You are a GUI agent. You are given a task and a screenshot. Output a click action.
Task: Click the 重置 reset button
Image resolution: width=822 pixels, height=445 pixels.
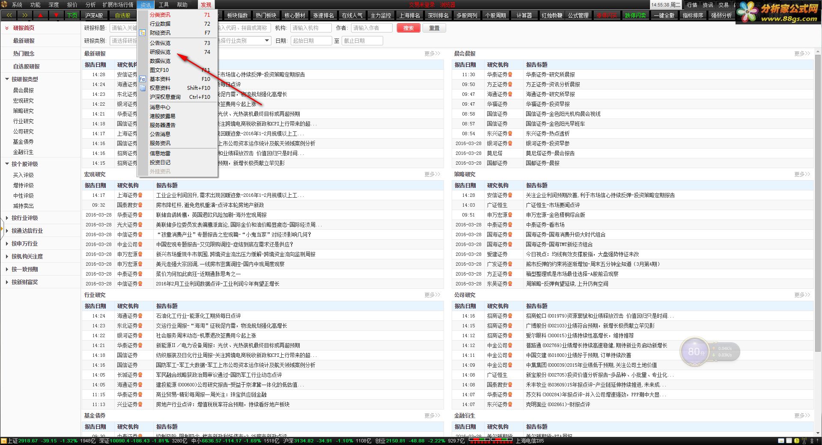(434, 28)
